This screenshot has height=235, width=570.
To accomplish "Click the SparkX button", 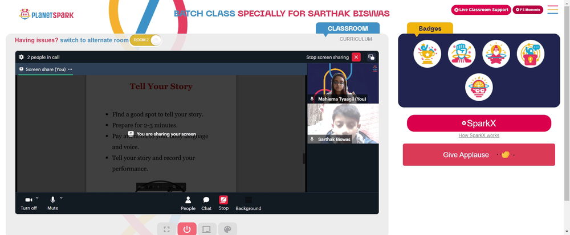I will click(x=479, y=123).
